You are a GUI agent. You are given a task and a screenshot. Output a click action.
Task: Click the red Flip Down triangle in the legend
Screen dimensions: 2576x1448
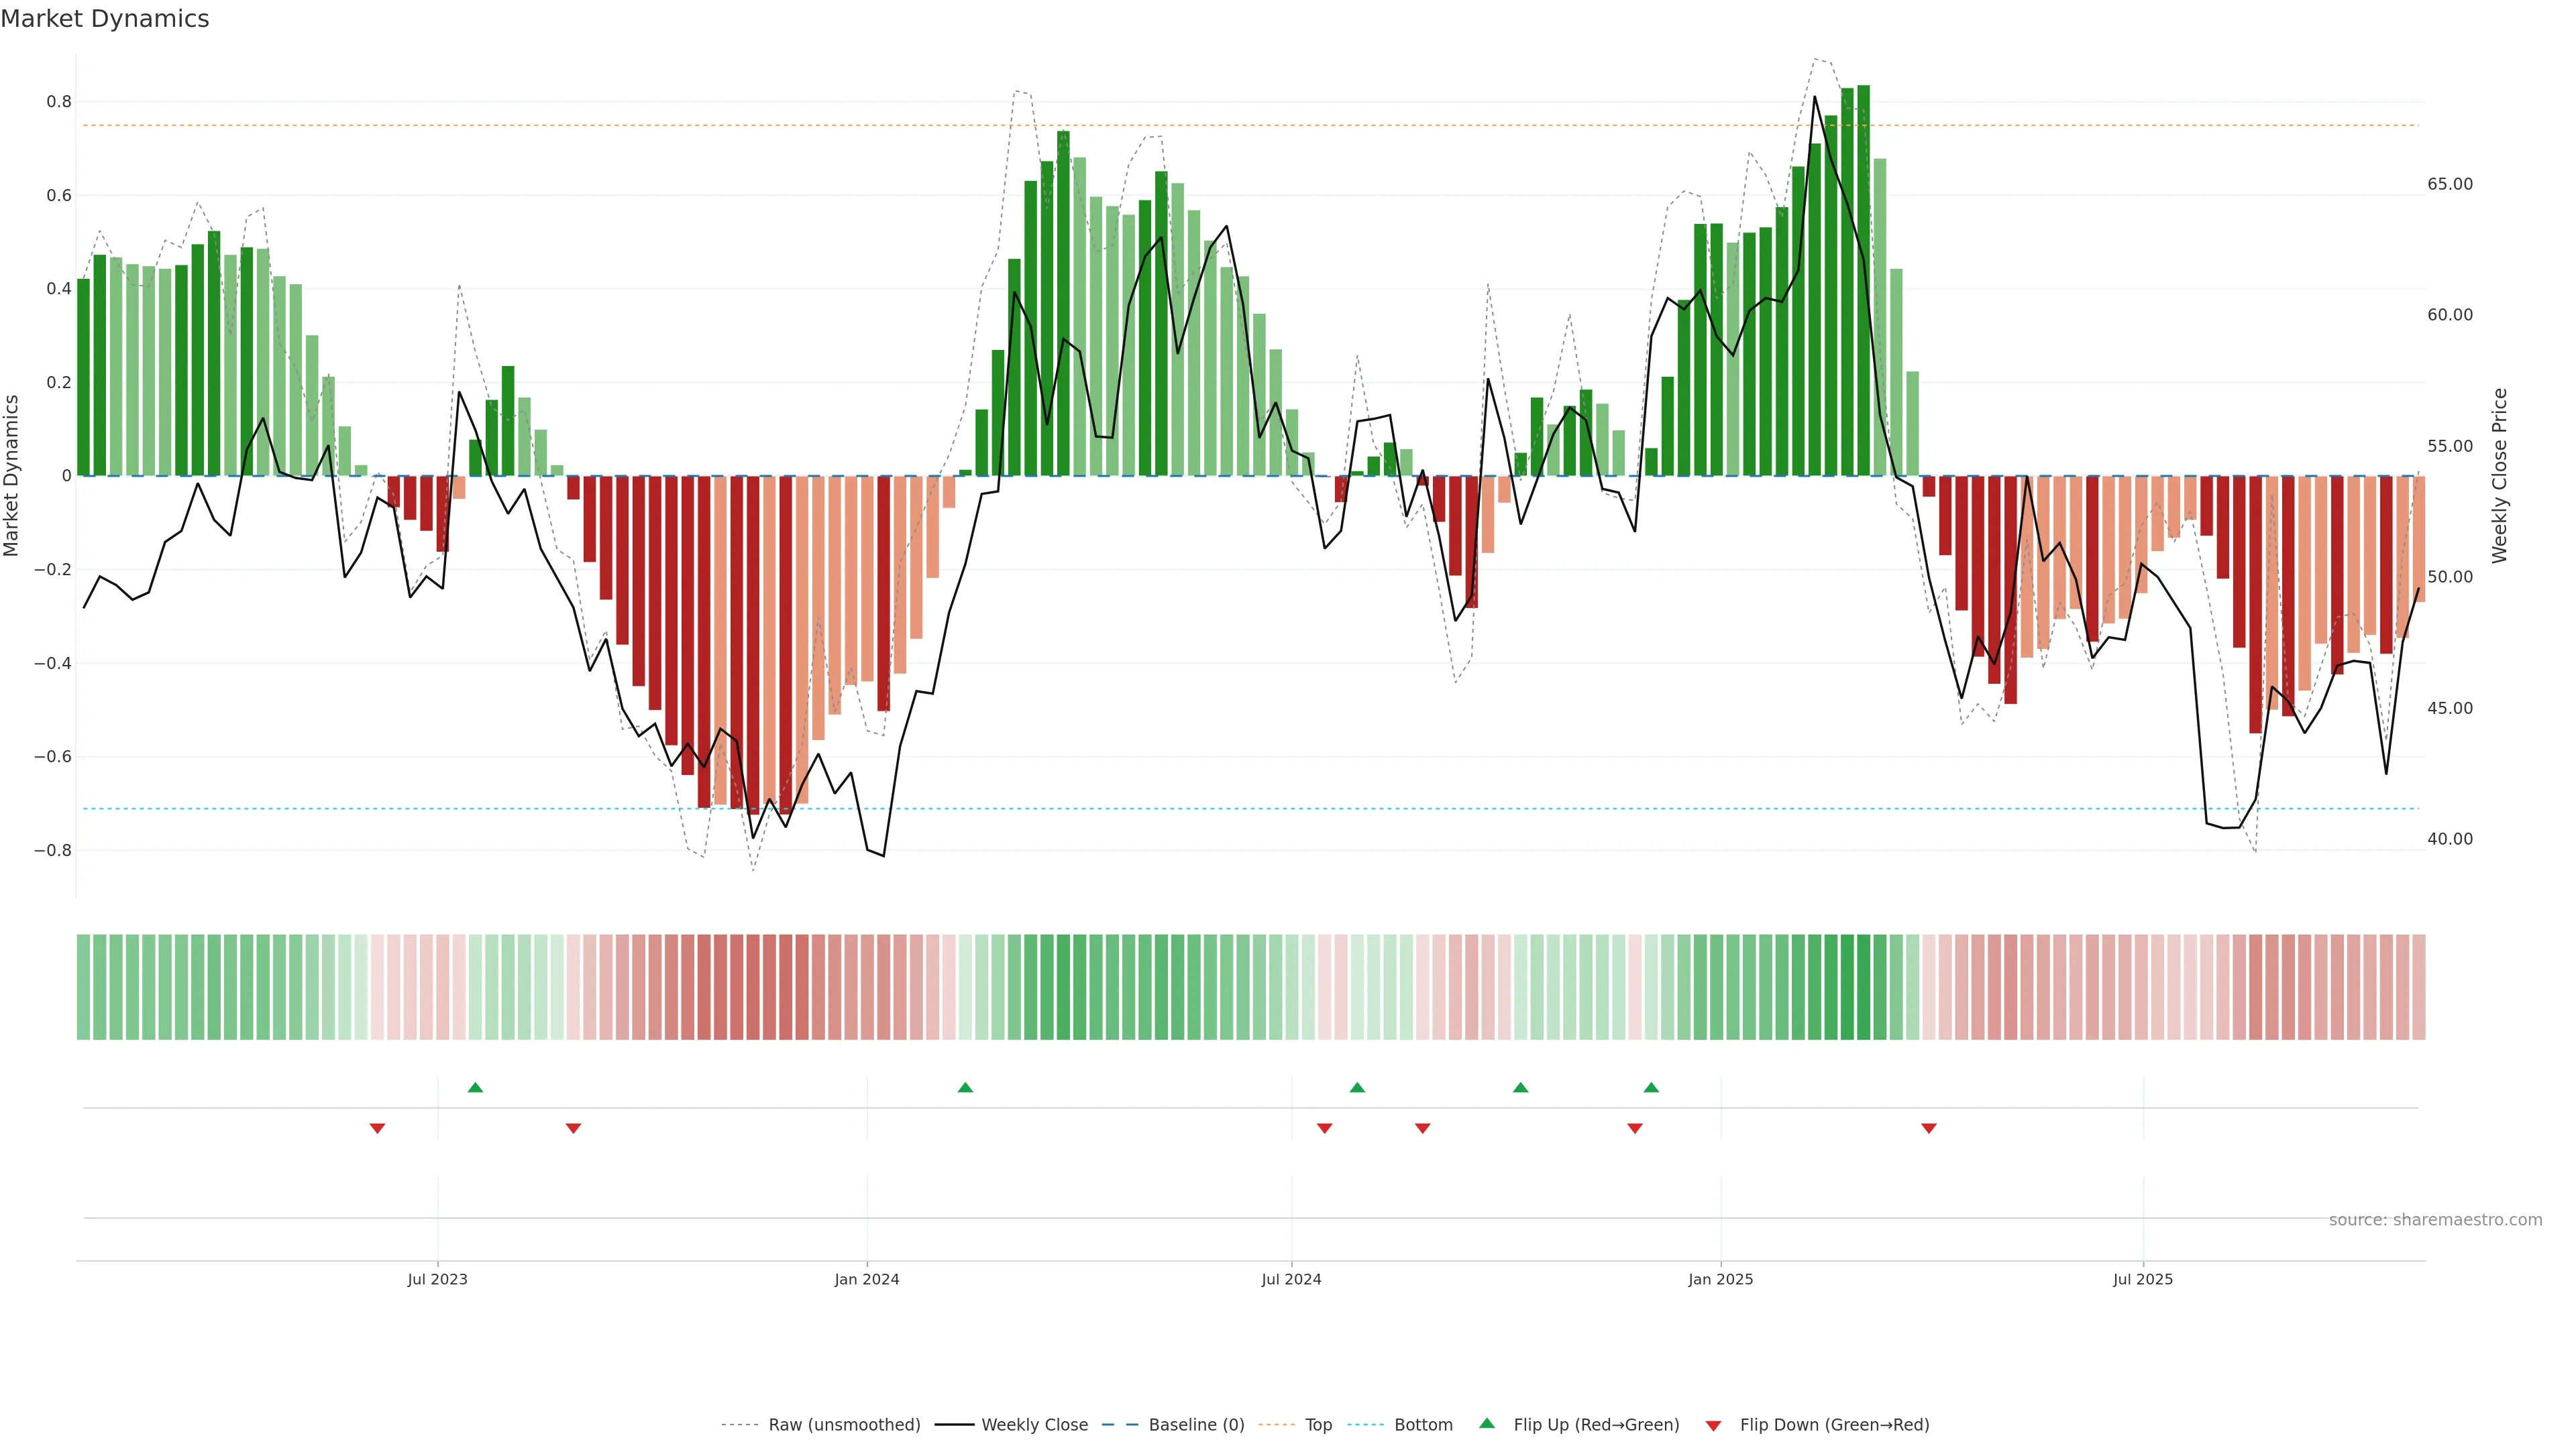1713,1426
